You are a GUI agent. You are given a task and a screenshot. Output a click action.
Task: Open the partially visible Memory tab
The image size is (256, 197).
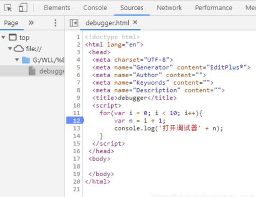250,8
